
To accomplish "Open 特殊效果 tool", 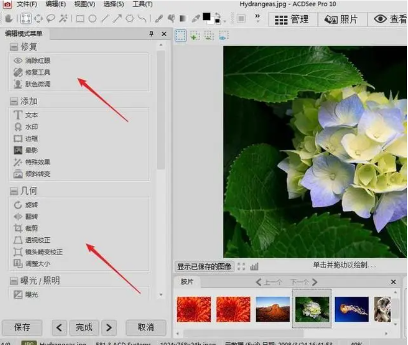I will point(32,162).
